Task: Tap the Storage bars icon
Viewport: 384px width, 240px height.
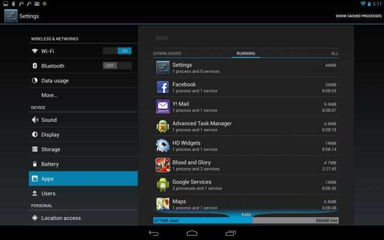Action: pyautogui.click(x=35, y=149)
